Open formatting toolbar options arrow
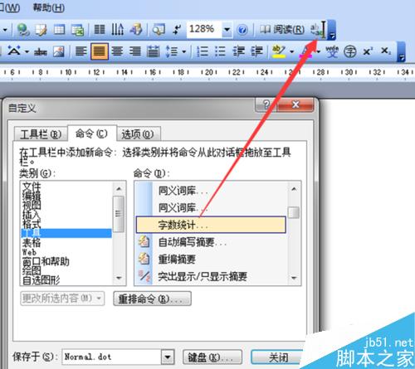Image resolution: width=415 pixels, height=369 pixels. [x=402, y=52]
